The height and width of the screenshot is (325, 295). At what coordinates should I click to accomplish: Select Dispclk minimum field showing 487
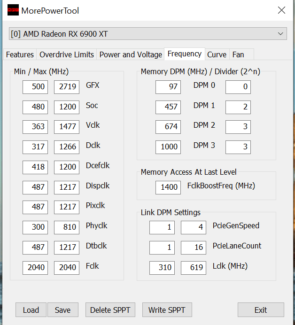tap(35, 187)
